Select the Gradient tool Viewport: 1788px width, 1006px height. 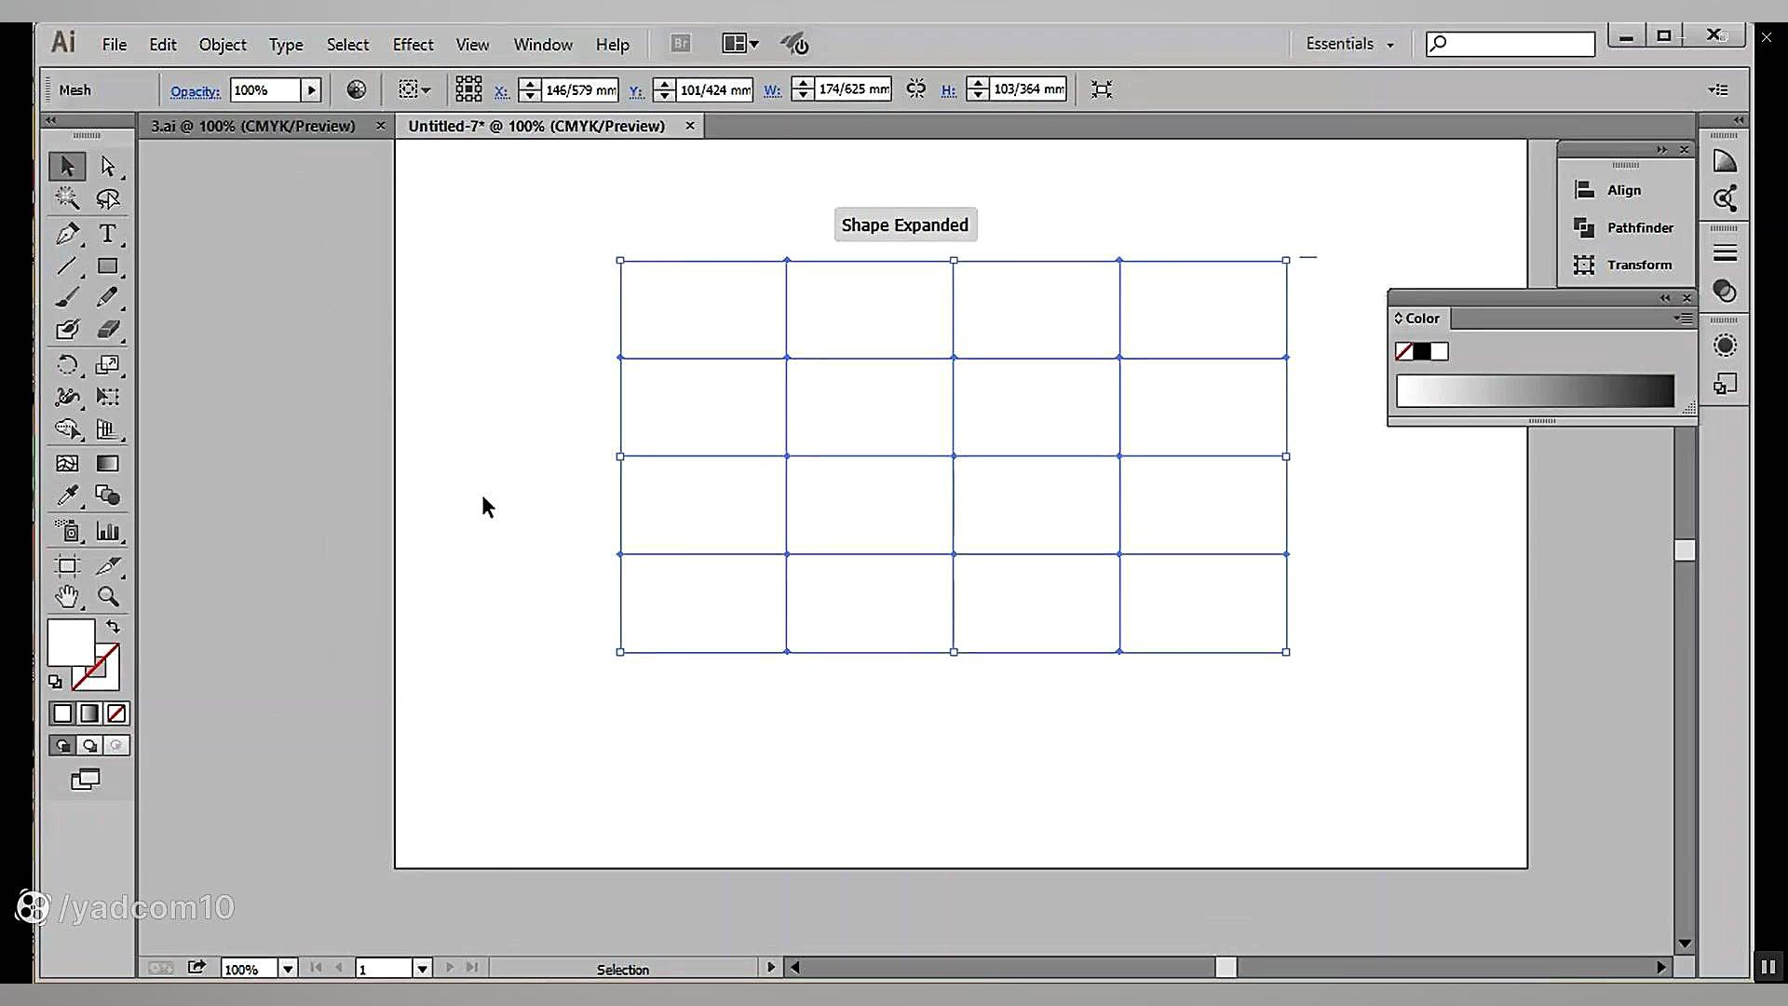pos(108,463)
